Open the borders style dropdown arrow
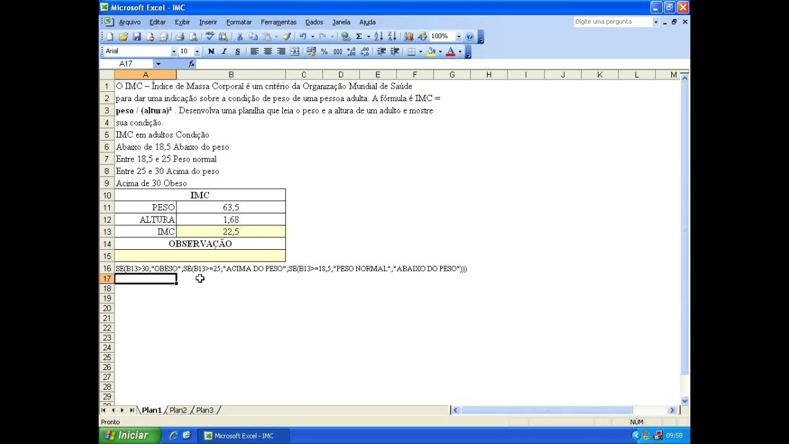The image size is (789, 444). [x=420, y=51]
